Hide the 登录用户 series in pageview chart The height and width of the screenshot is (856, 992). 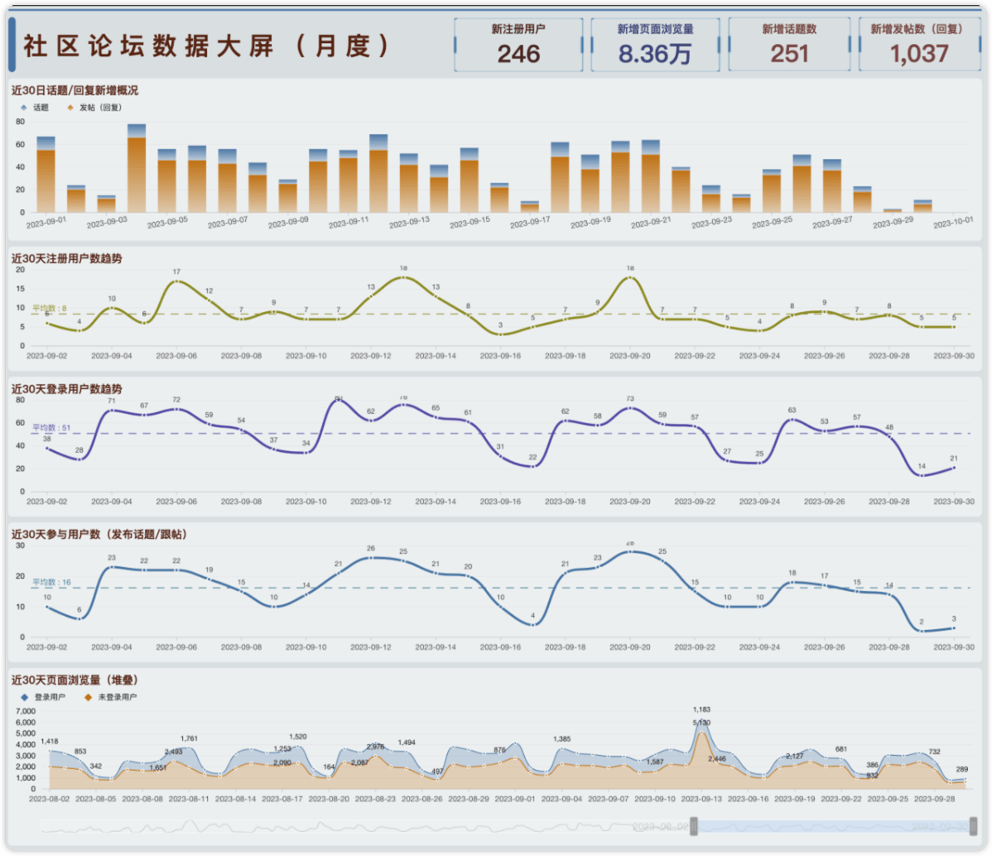(43, 697)
